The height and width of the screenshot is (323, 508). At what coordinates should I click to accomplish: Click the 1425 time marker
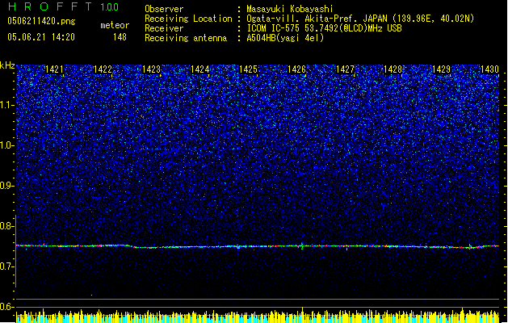(x=248, y=69)
